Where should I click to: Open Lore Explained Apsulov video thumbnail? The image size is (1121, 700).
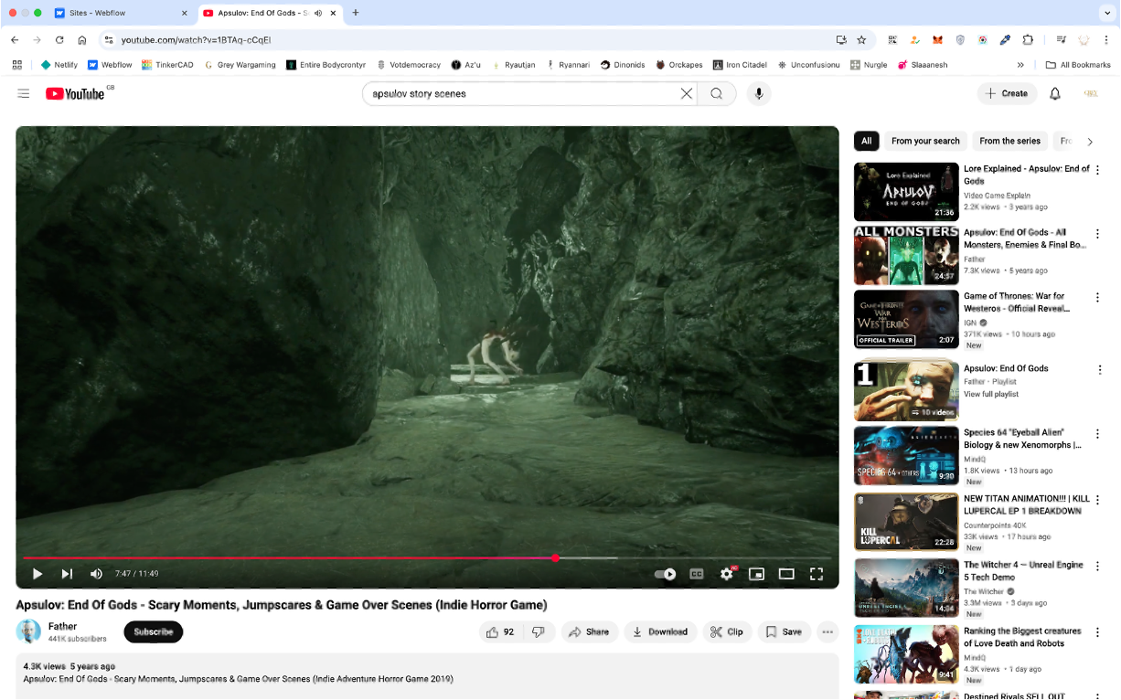(906, 192)
